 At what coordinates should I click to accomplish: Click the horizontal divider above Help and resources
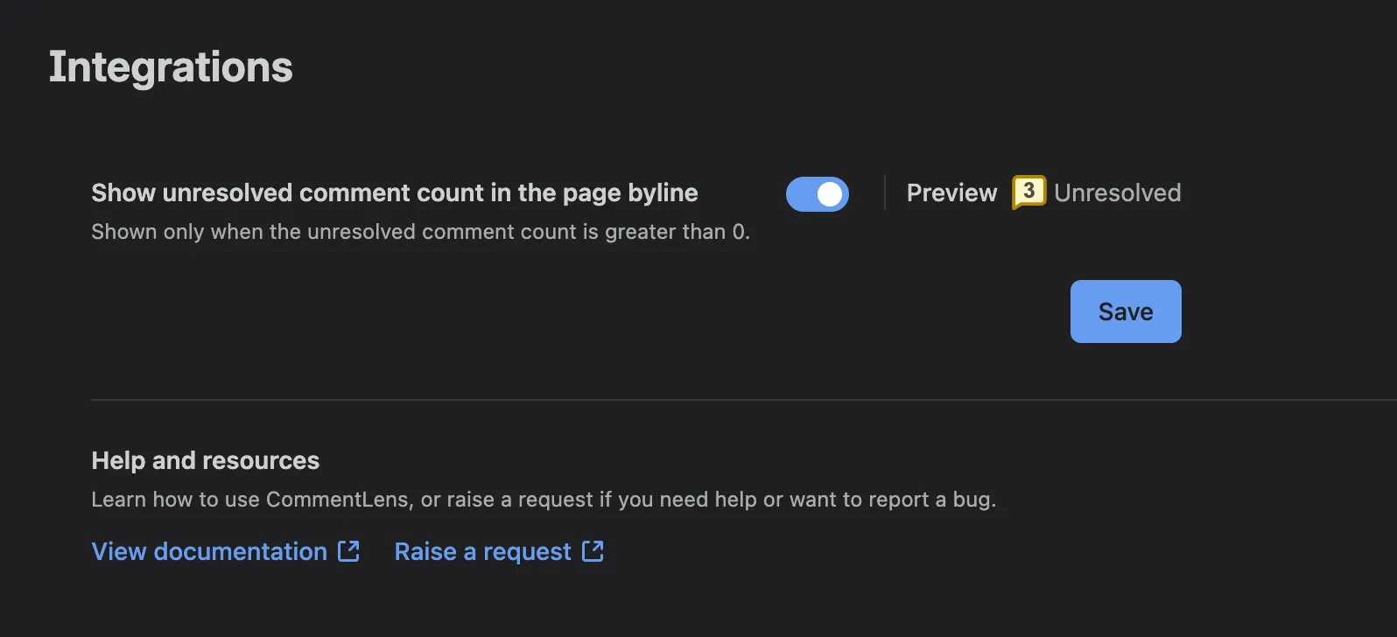pos(744,400)
